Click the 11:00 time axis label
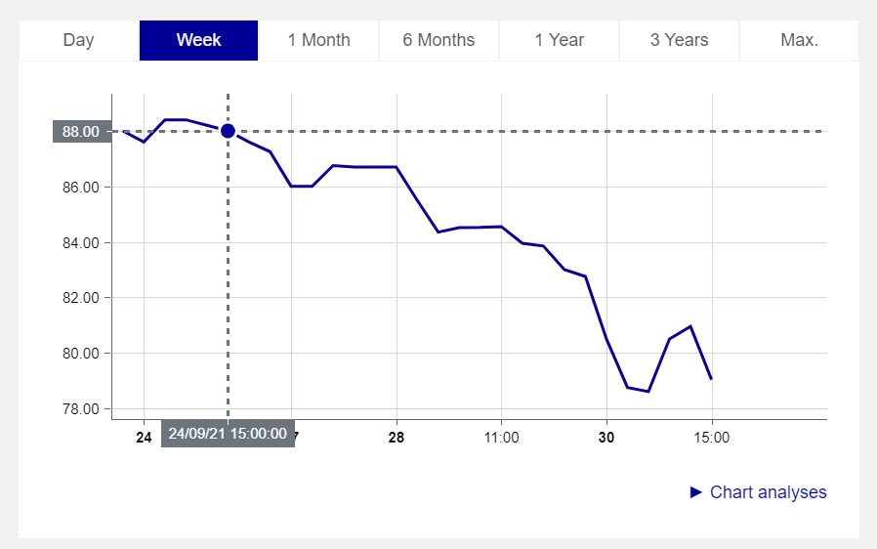The image size is (877, 549). (501, 438)
